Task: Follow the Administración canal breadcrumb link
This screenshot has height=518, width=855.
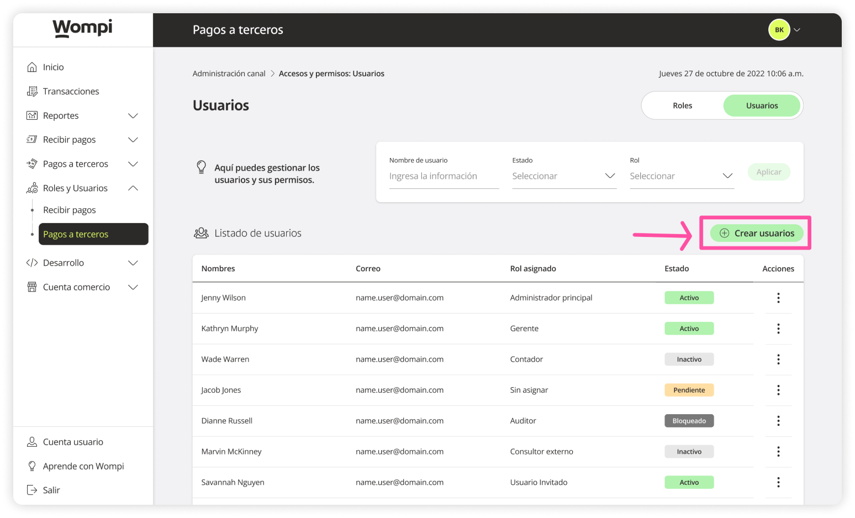Action: click(x=229, y=73)
